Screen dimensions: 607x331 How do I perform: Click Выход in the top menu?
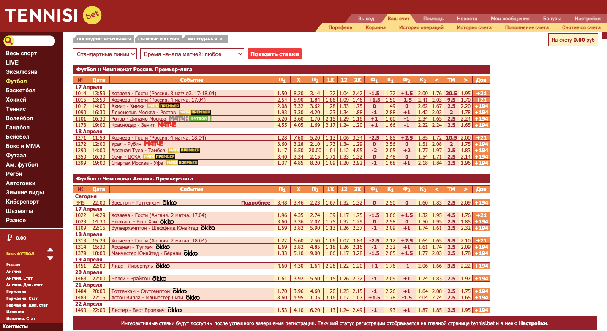point(366,19)
